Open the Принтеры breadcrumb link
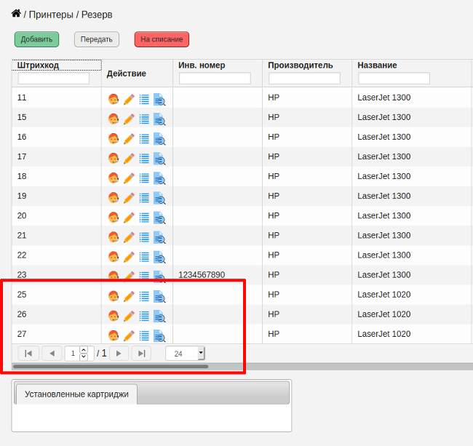Image resolution: width=473 pixels, height=446 pixels. pos(51,15)
